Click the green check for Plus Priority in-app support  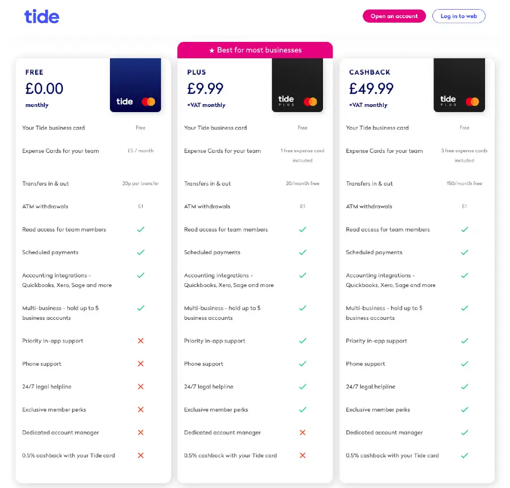303,340
